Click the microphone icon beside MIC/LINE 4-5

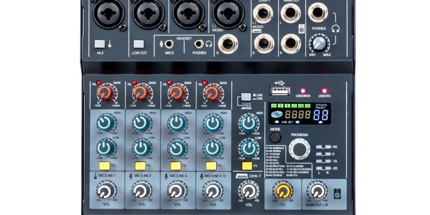(x=202, y=176)
